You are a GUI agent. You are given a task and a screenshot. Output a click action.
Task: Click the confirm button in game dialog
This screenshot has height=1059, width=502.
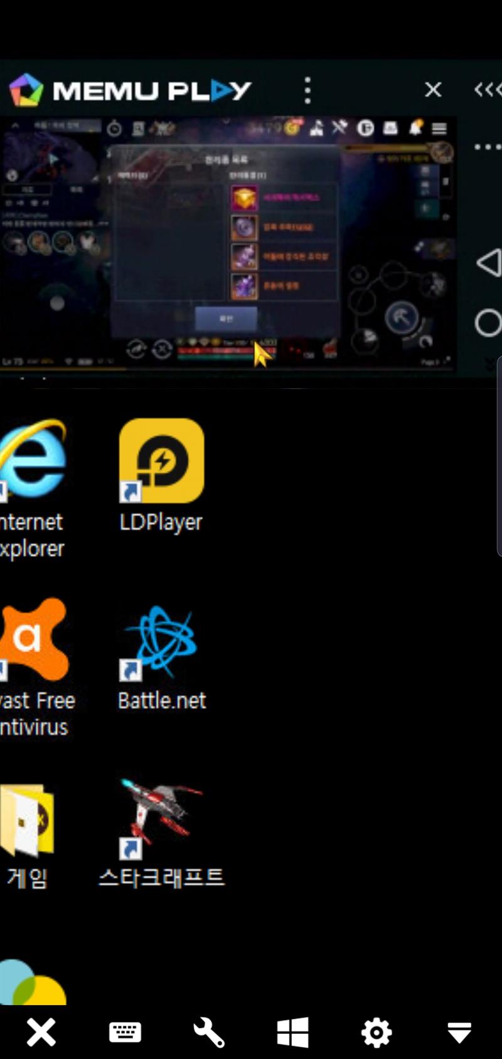point(226,319)
